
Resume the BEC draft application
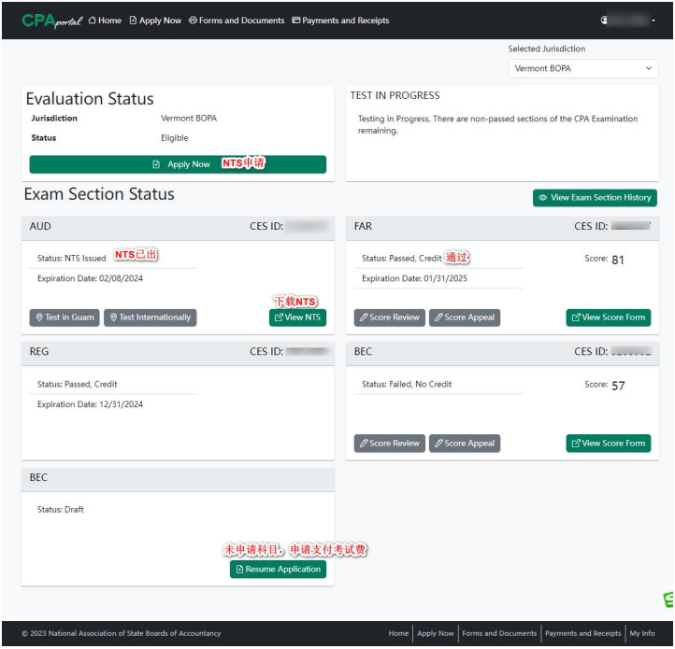click(x=278, y=569)
